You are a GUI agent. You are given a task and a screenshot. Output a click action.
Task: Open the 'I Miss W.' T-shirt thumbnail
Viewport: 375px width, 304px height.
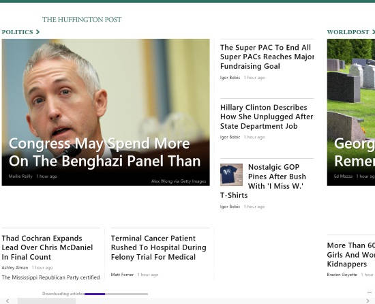pos(231,174)
